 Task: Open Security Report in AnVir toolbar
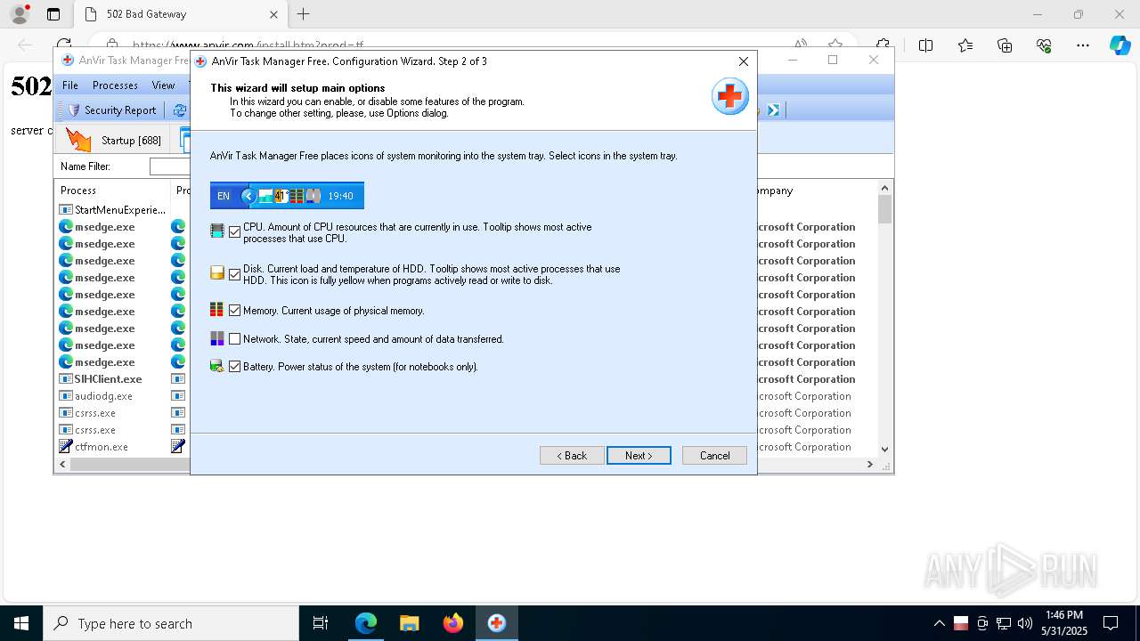tap(111, 110)
